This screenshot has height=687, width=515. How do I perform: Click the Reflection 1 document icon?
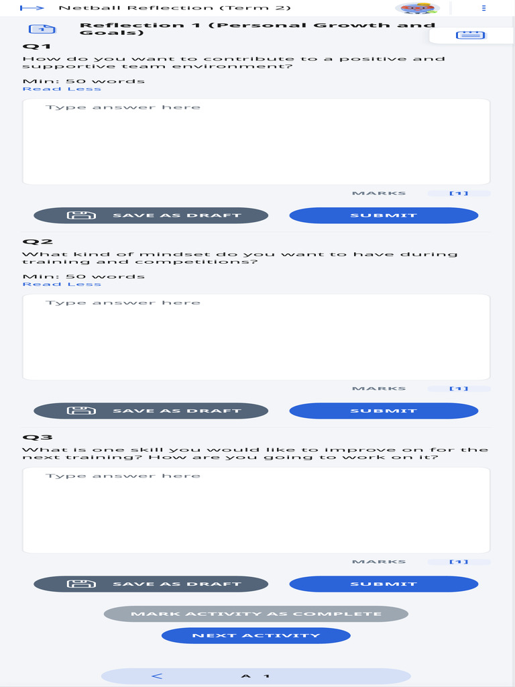coord(42,30)
